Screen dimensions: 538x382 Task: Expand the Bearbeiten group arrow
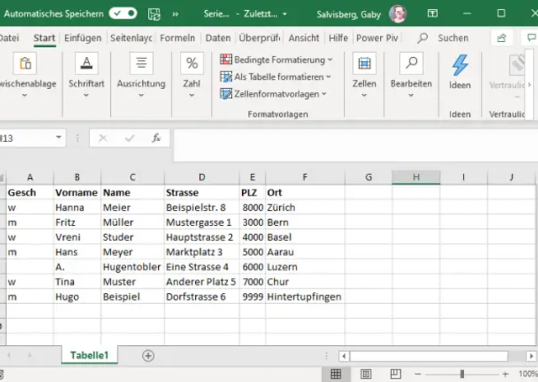click(x=411, y=95)
